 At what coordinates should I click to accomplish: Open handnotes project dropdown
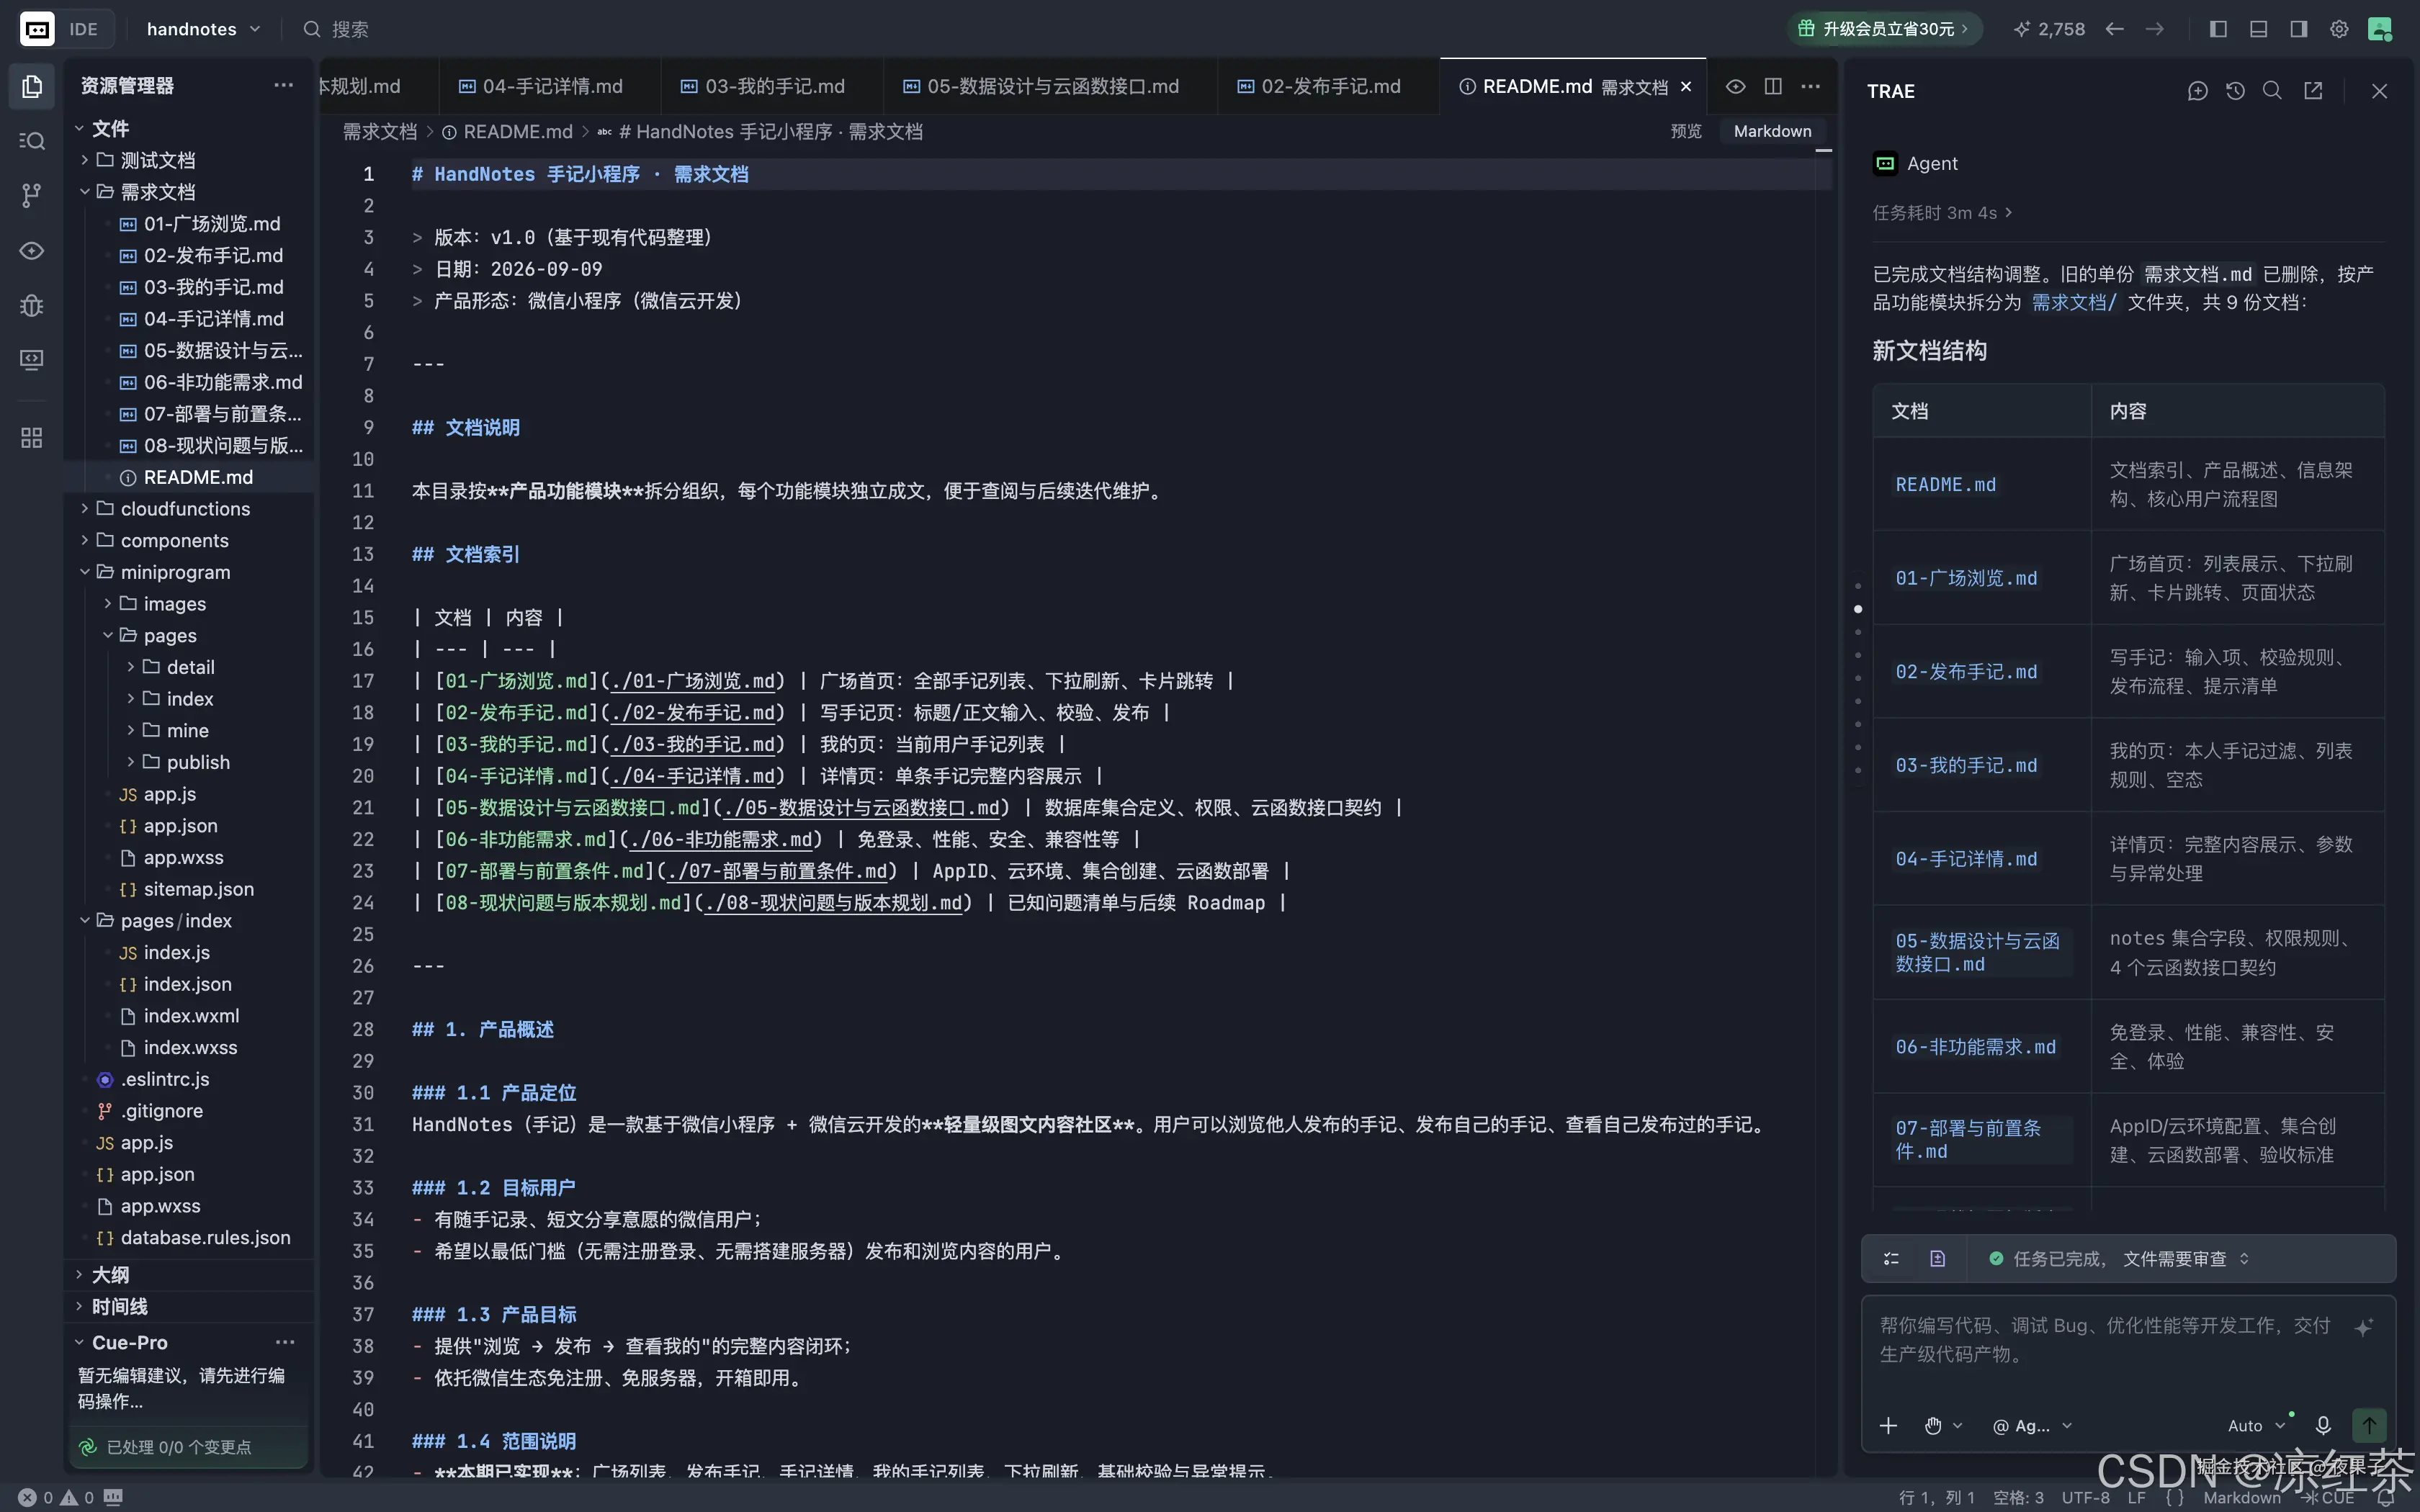tap(204, 29)
